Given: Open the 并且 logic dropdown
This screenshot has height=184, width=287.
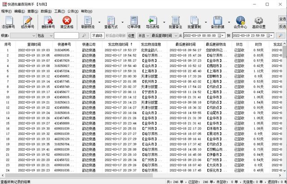Looking at the screenshot, I should tap(143, 36).
